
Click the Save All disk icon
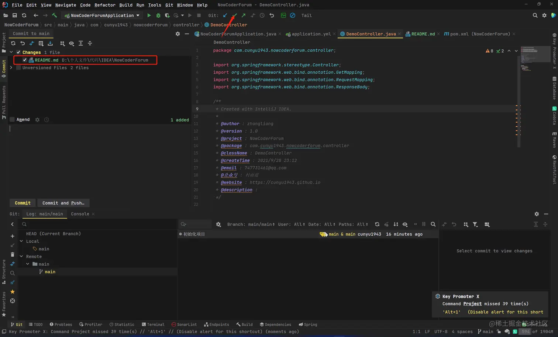15,15
